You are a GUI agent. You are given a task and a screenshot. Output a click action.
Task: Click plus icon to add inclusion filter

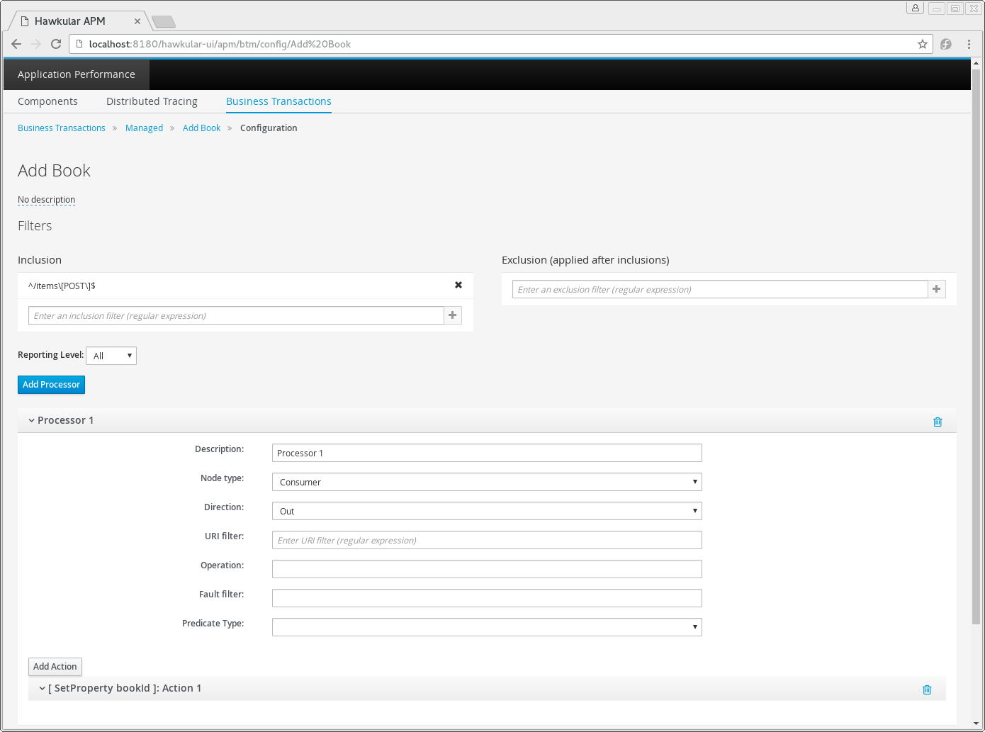pos(453,315)
